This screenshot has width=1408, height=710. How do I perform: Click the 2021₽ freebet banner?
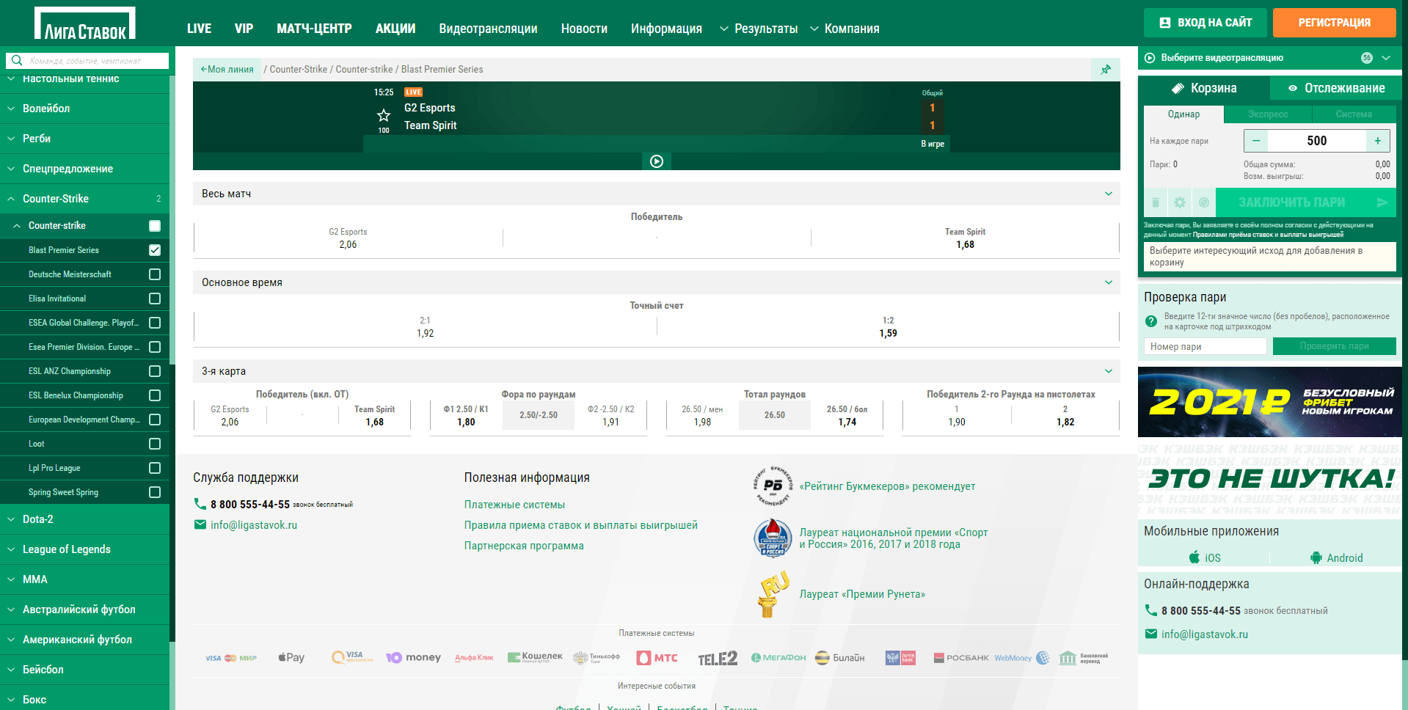pyautogui.click(x=1270, y=402)
